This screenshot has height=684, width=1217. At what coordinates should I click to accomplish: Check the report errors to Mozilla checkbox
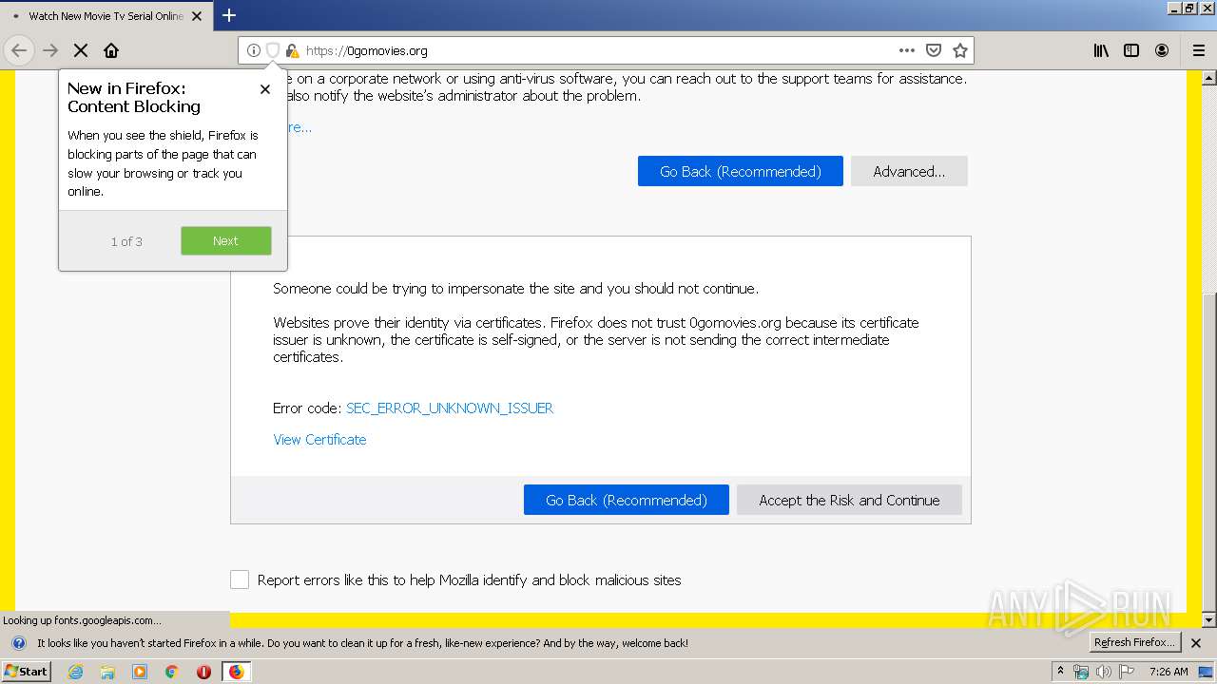[240, 579]
